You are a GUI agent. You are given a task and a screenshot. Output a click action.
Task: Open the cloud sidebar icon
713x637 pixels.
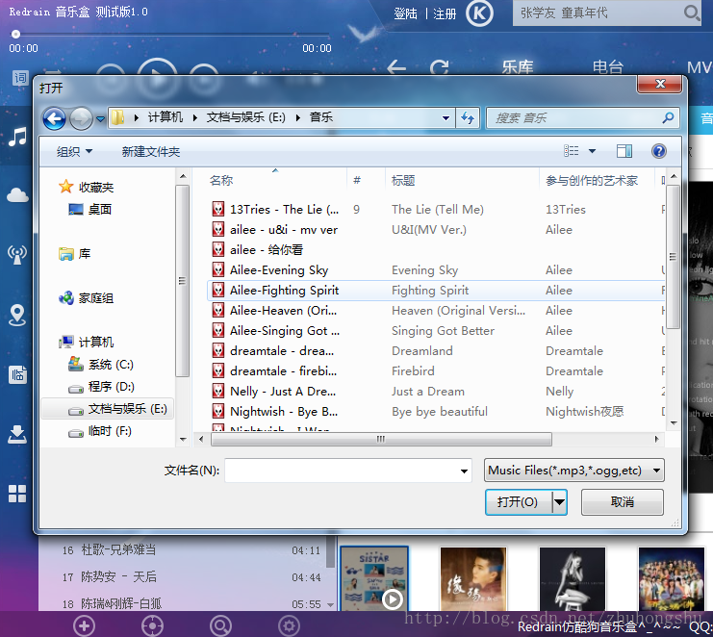click(x=17, y=195)
